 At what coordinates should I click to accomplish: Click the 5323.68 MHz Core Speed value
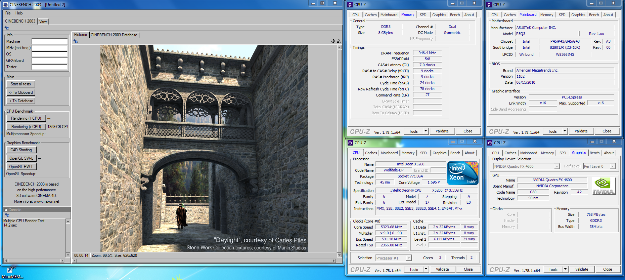(x=391, y=227)
